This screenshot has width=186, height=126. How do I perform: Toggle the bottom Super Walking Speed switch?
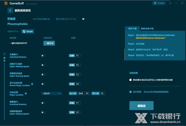click(x=43, y=112)
